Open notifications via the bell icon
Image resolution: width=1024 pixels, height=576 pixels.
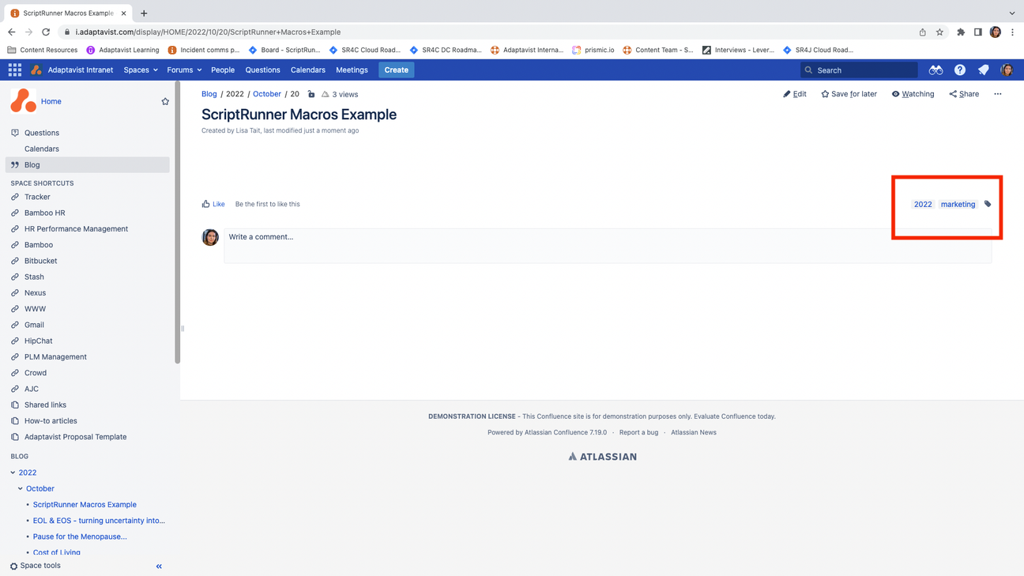click(983, 70)
